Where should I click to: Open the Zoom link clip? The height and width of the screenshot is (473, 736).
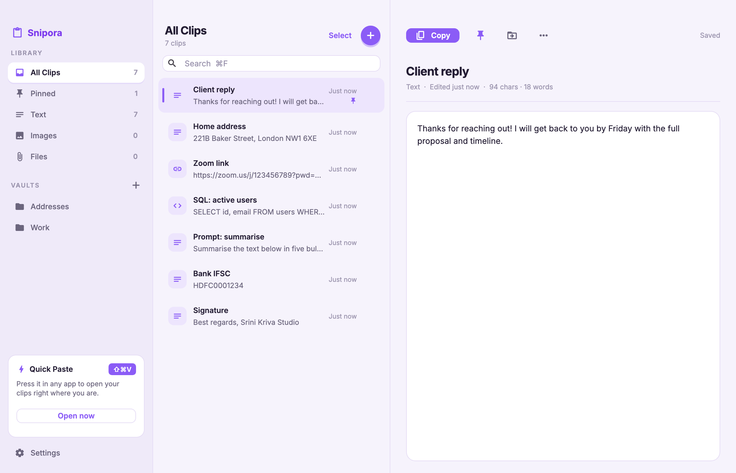271,169
